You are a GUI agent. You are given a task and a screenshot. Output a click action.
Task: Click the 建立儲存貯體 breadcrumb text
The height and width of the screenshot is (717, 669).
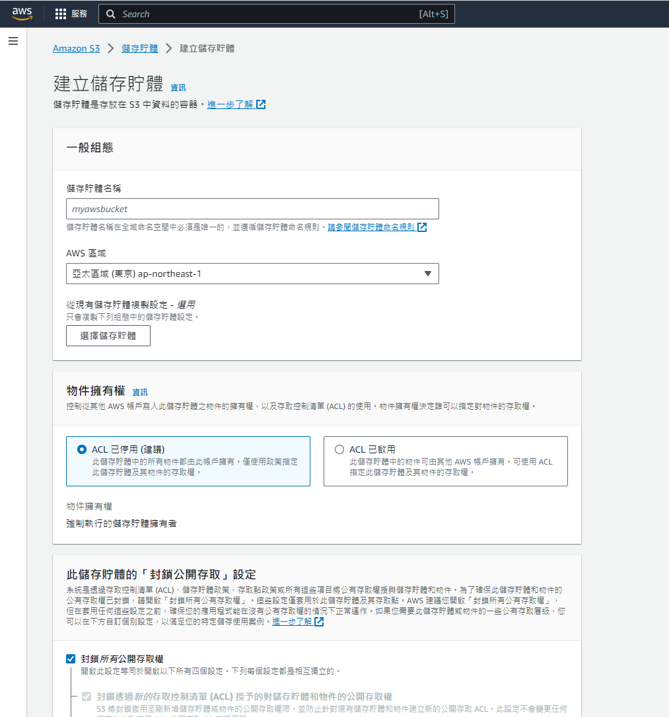(x=207, y=48)
